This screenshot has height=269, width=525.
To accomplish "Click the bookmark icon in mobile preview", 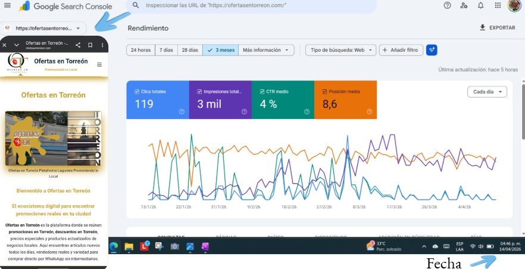I will coord(90,45).
